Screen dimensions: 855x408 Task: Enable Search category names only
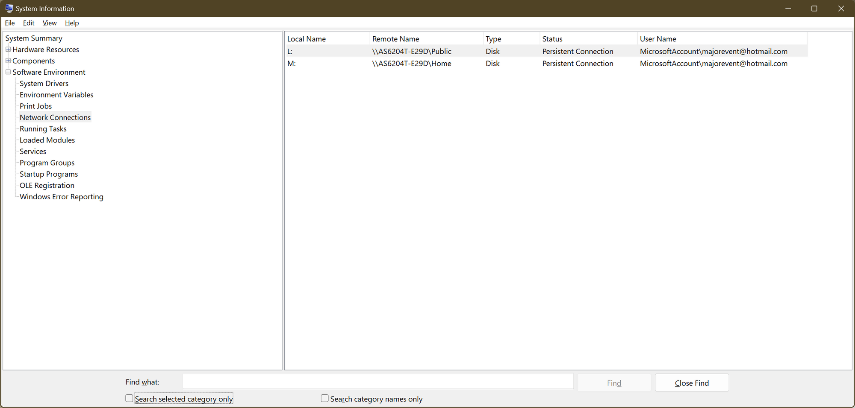[x=324, y=398]
